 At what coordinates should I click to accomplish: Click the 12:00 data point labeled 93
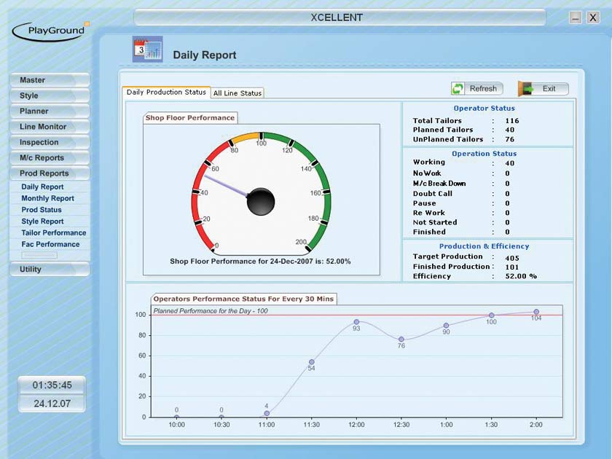356,321
